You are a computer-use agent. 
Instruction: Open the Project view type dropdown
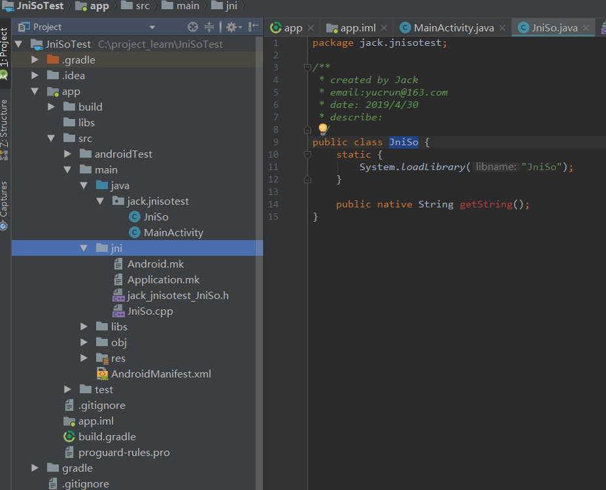click(152, 27)
